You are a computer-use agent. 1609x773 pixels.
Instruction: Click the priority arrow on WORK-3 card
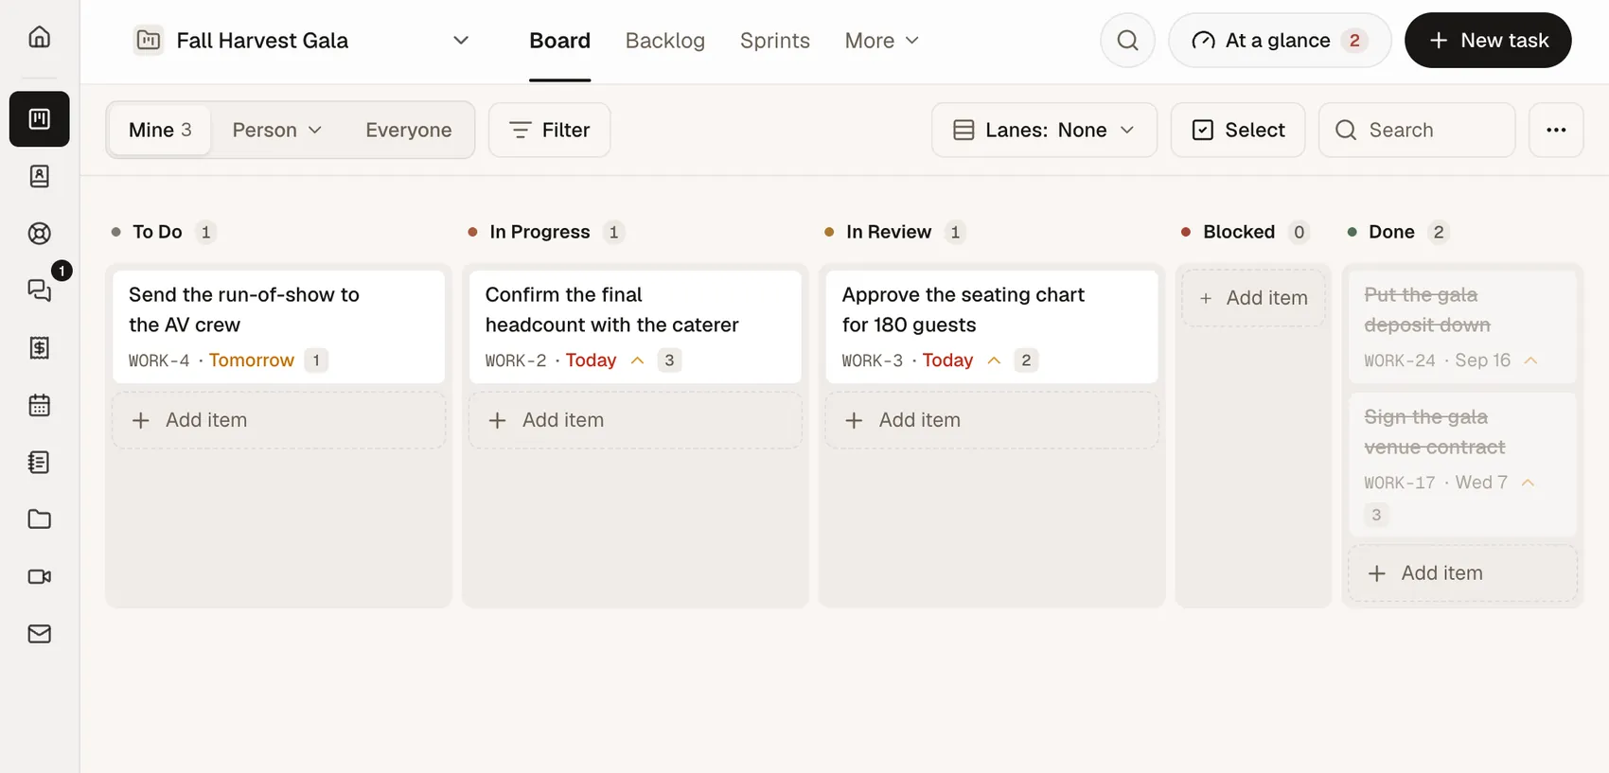[994, 360]
